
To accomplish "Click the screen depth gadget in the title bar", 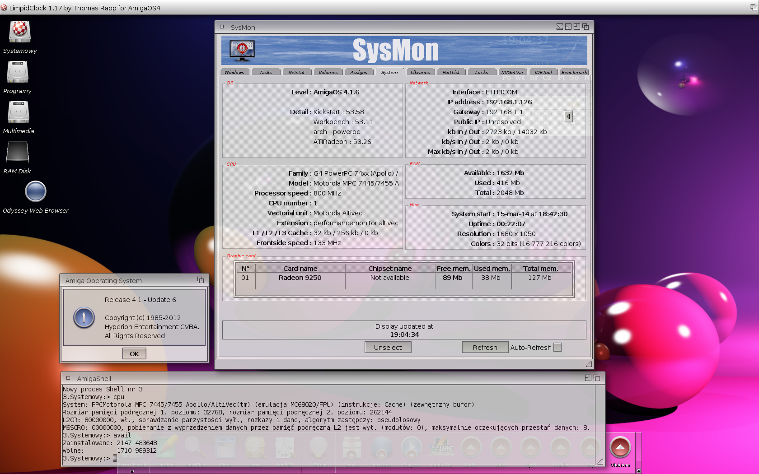I will (x=754, y=7).
